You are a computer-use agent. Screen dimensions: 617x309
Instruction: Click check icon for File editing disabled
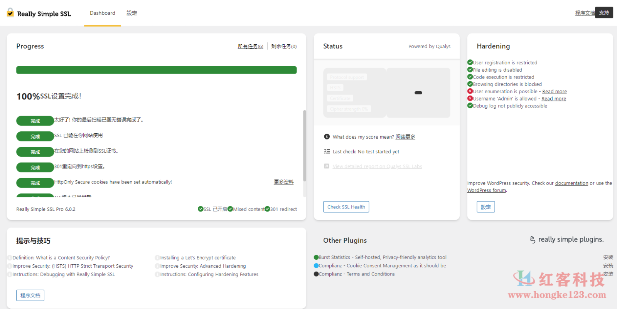coord(470,69)
